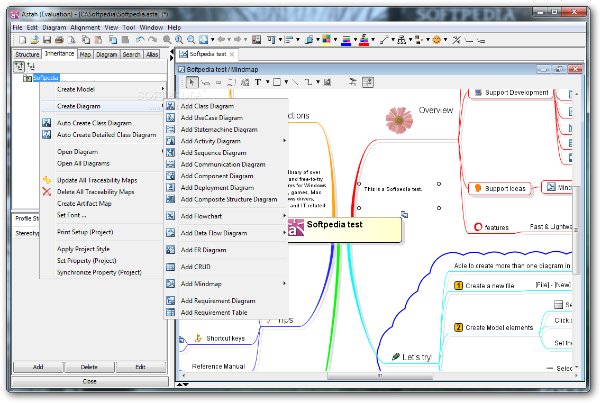
Task: Select the Text tool in Mindmap toolbar
Action: click(258, 82)
